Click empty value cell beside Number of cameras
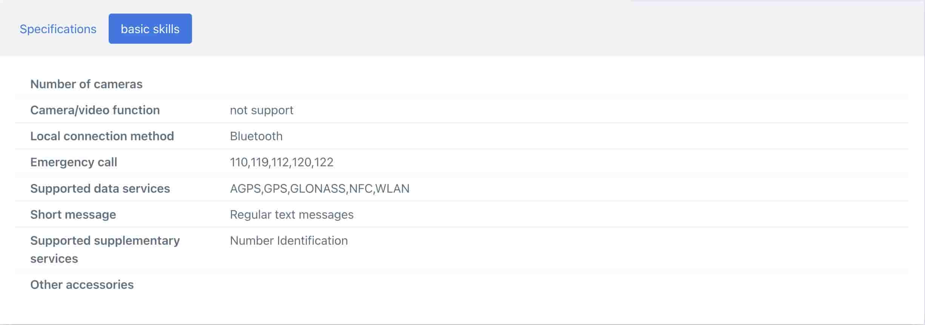This screenshot has height=325, width=925. coord(453,84)
